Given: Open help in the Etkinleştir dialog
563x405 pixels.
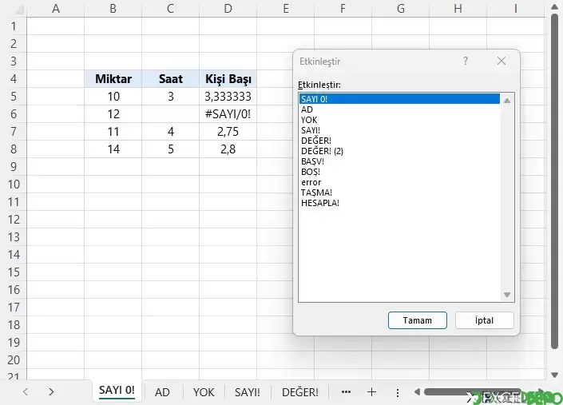Looking at the screenshot, I should pos(466,61).
